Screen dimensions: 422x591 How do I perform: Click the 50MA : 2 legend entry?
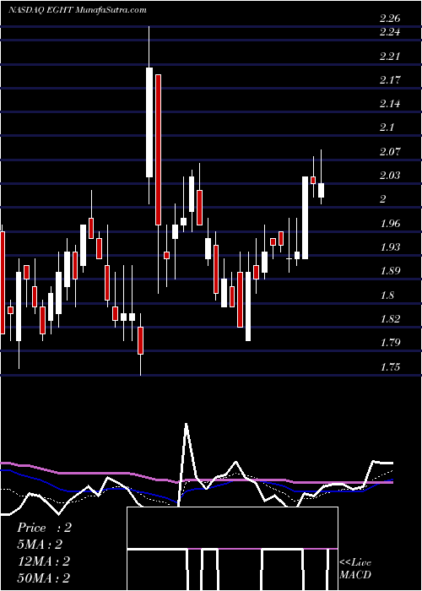pyautogui.click(x=44, y=578)
